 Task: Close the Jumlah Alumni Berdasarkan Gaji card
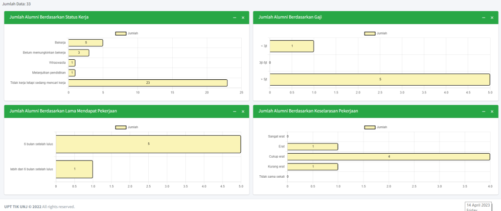pyautogui.click(x=491, y=18)
